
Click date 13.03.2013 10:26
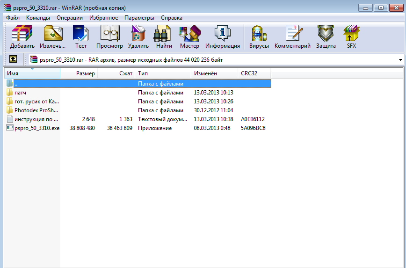pos(213,101)
